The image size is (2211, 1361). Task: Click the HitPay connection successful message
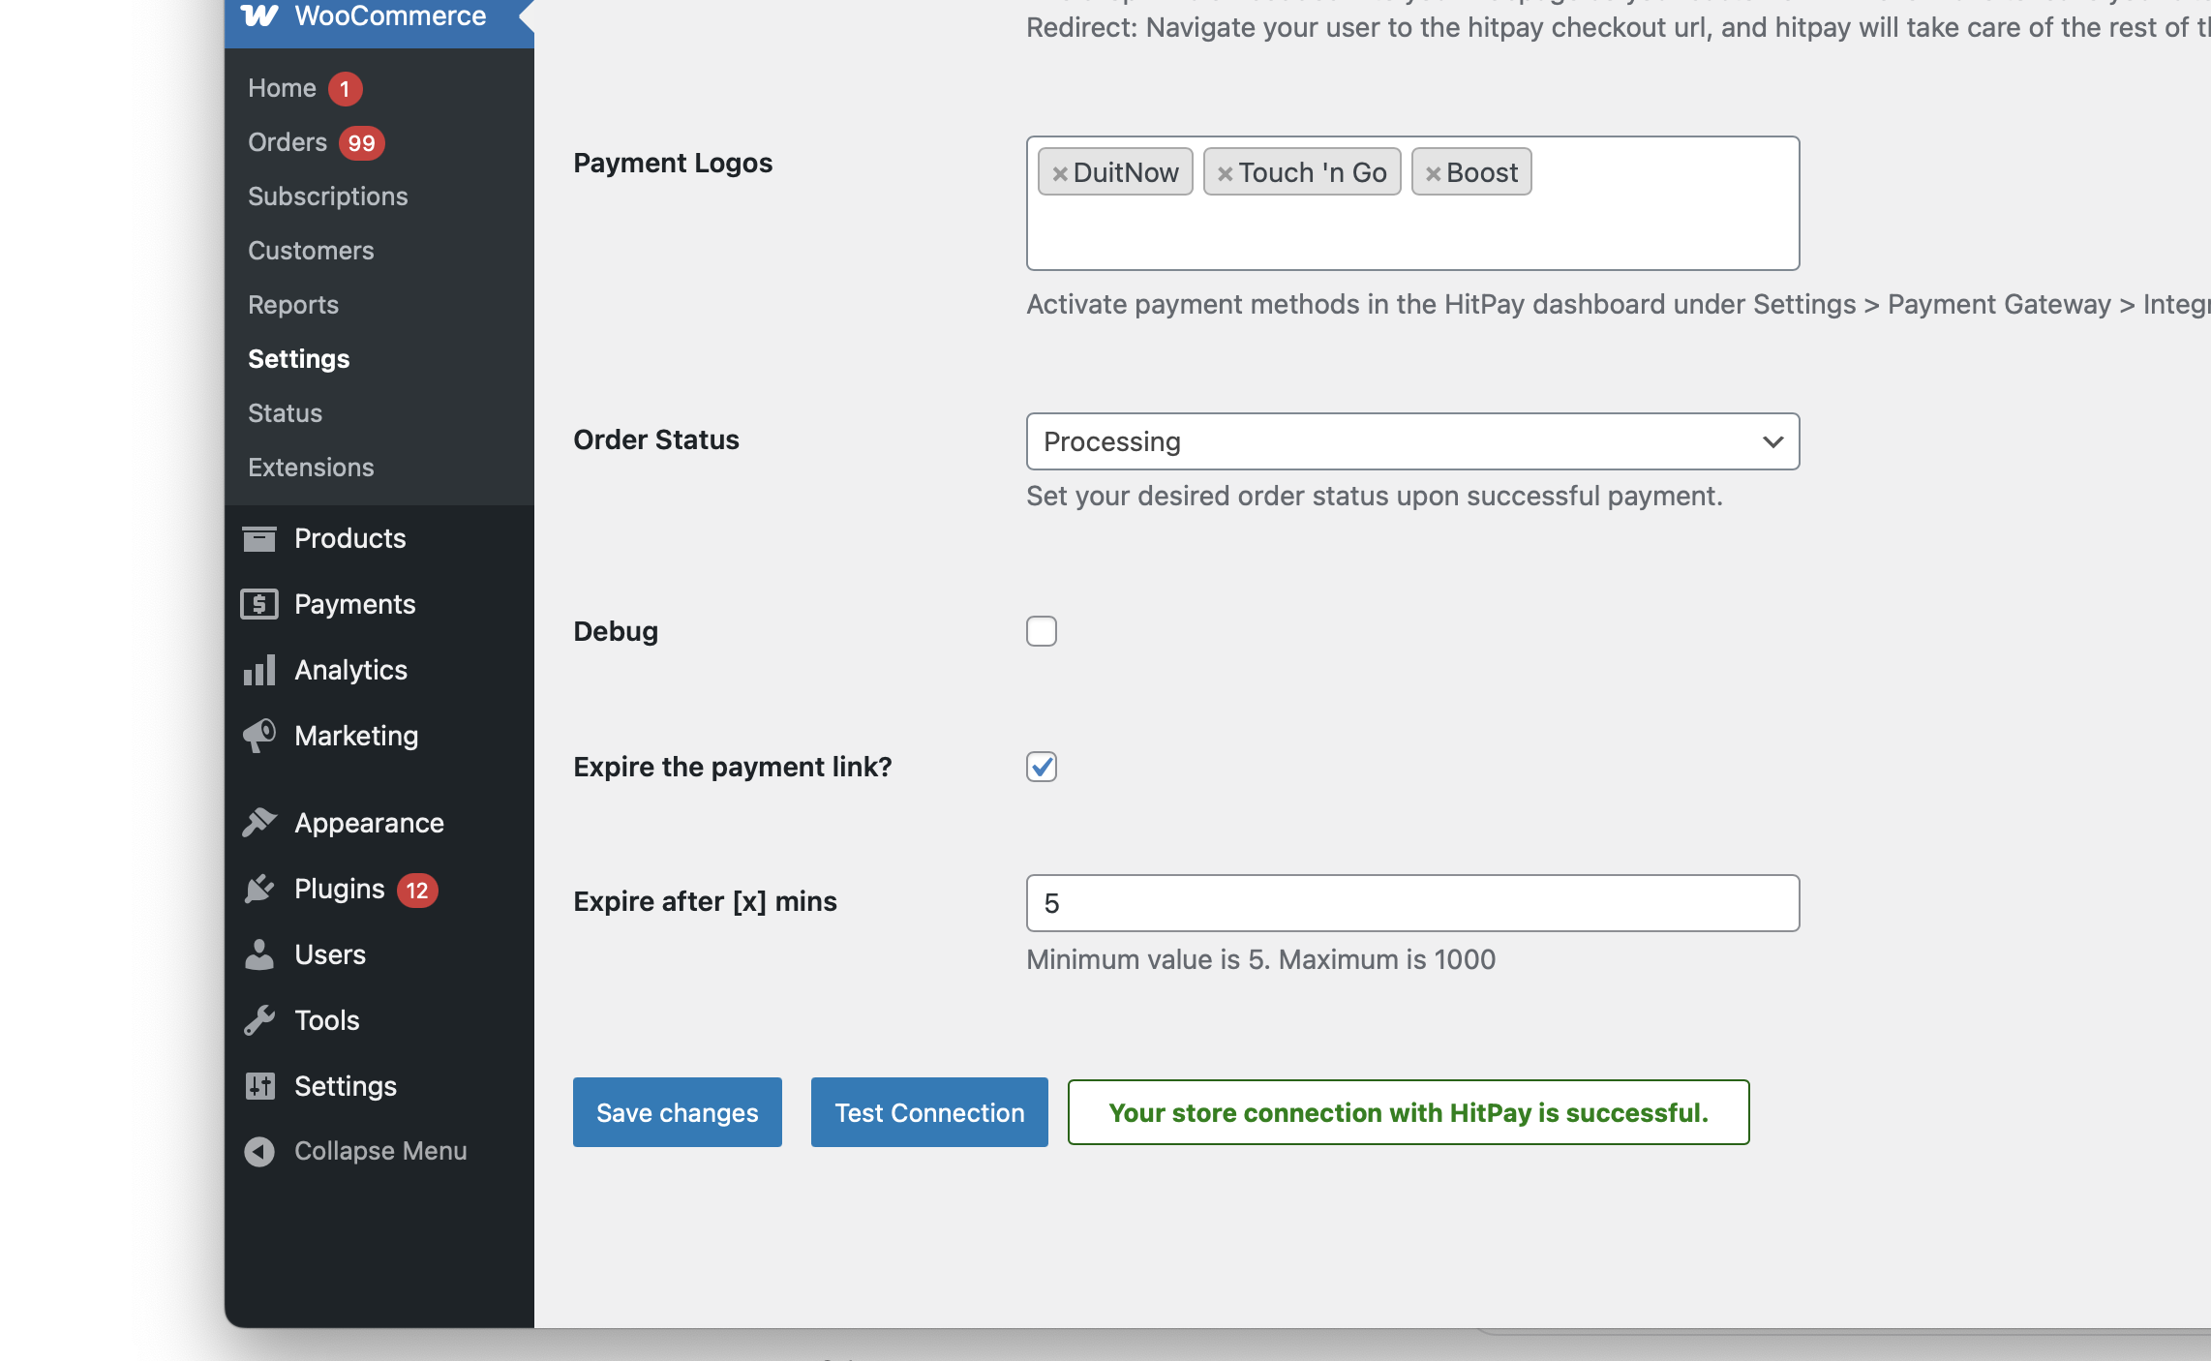click(x=1408, y=1112)
